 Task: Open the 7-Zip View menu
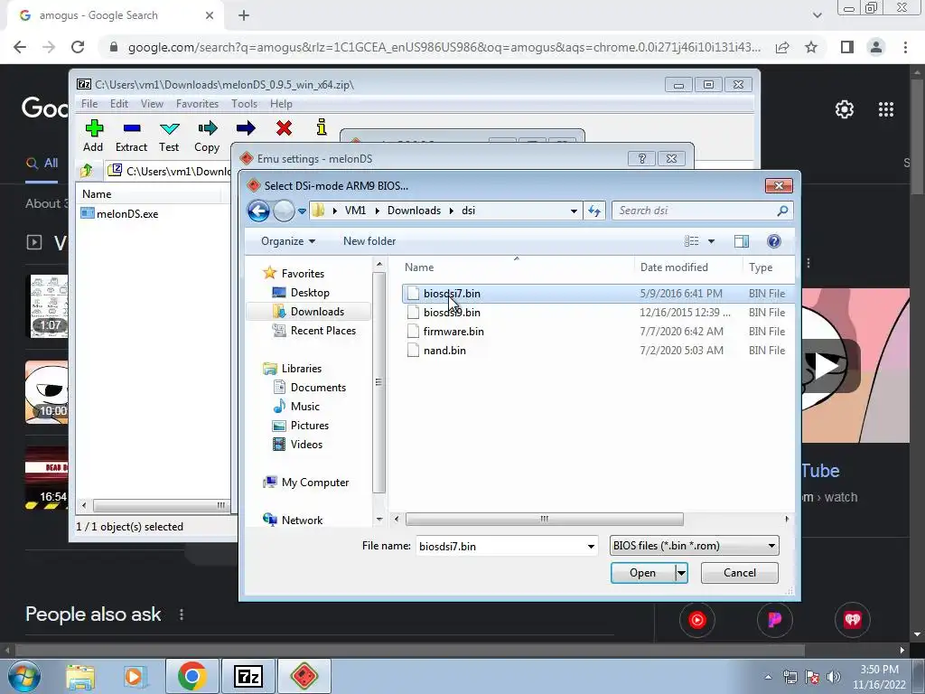coord(152,103)
